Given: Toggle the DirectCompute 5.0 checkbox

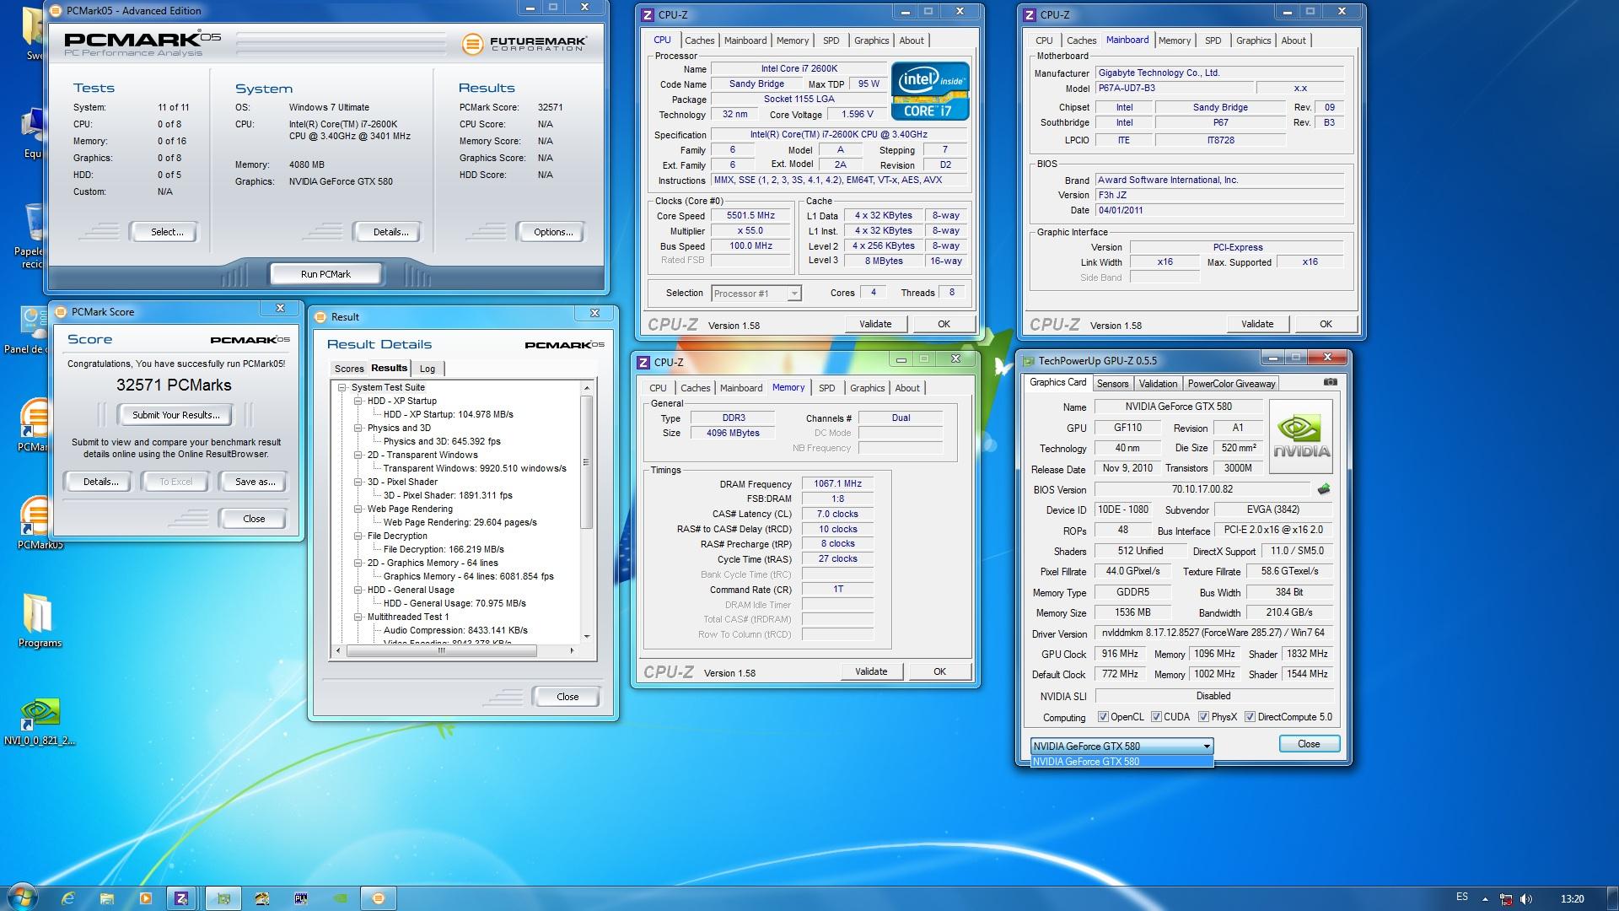Looking at the screenshot, I should click(x=1250, y=717).
